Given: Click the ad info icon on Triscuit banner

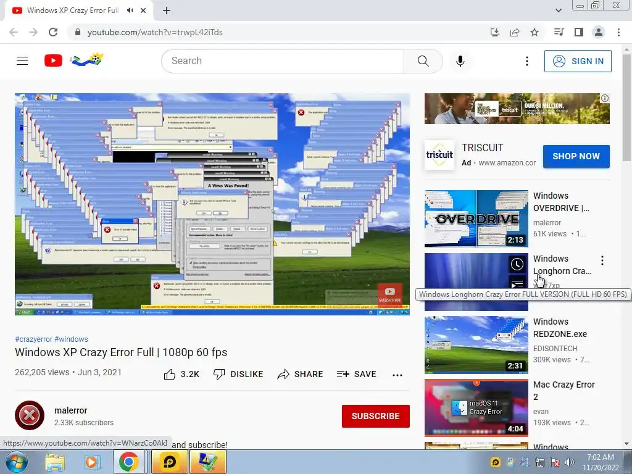Looking at the screenshot, I should pos(605,98).
